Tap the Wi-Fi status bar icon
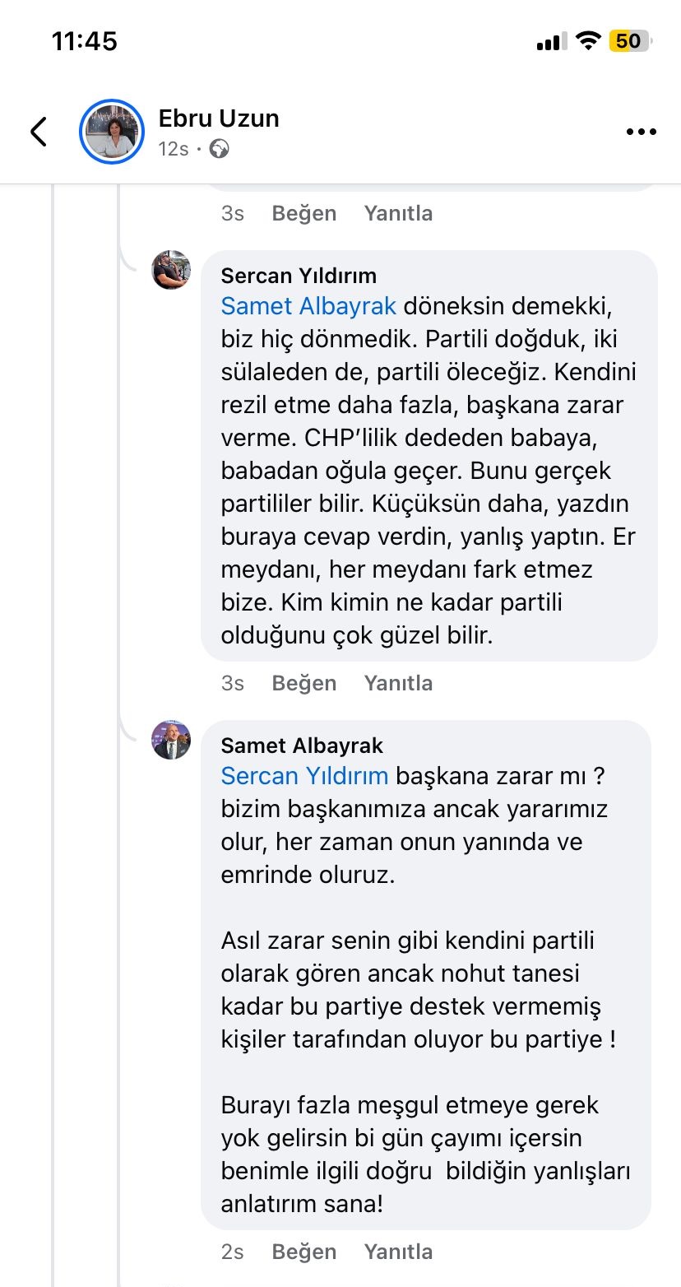Image resolution: width=681 pixels, height=1287 pixels. click(588, 41)
